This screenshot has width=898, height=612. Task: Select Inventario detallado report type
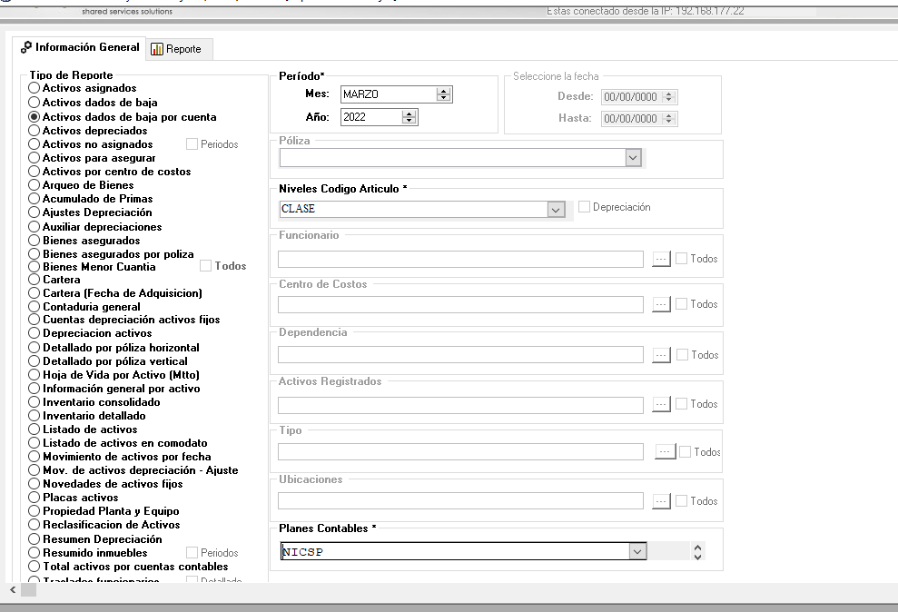coord(35,416)
